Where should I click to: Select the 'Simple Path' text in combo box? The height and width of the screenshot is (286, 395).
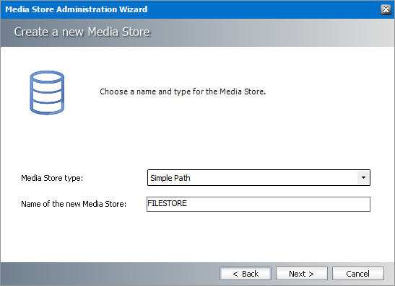click(170, 178)
